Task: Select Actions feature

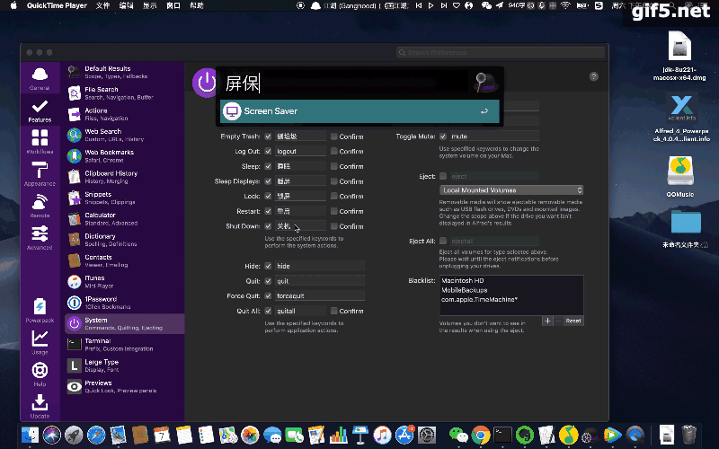Action: [124, 114]
